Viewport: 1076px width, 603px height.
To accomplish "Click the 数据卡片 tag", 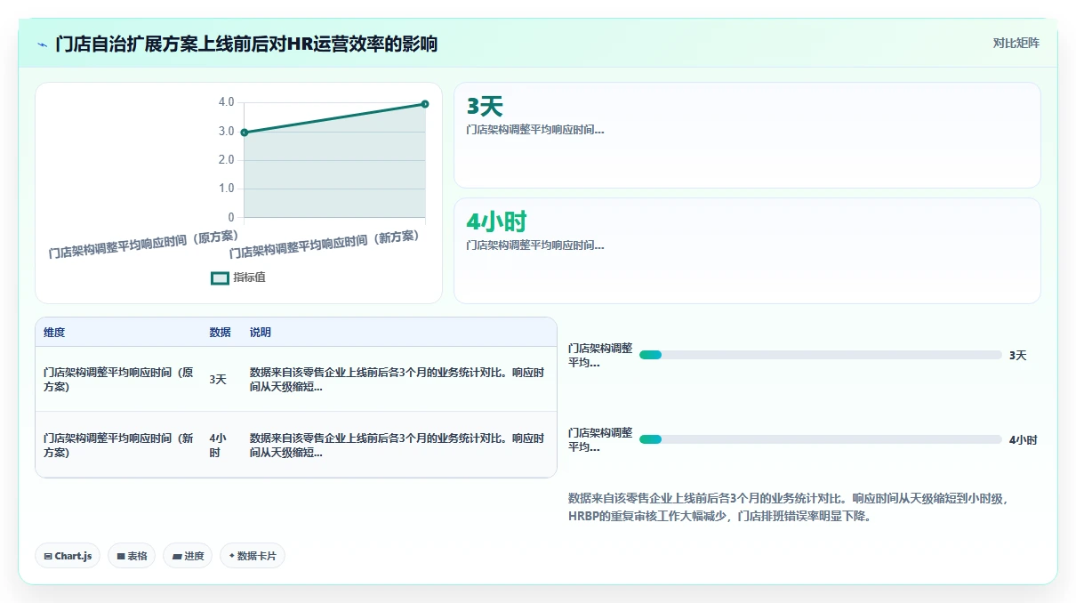I will (x=253, y=556).
